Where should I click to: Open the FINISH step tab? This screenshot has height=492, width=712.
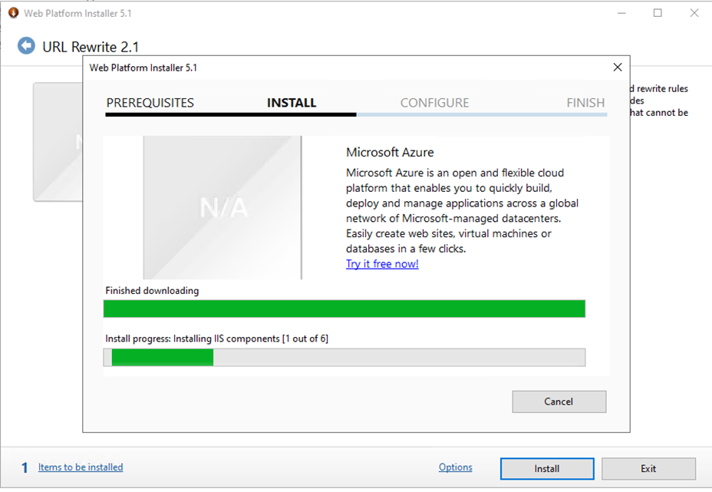point(585,103)
